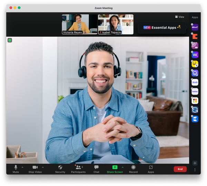Click the purple W app icon
This screenshot has height=186, width=207.
point(195,55)
